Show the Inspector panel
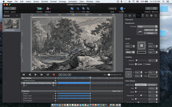 click(148, 8)
